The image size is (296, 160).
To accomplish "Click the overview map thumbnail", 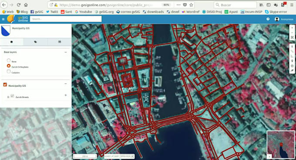I will pyautogui.click(x=281, y=145).
